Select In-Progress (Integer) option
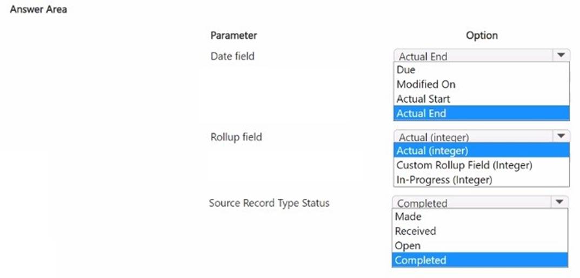 (x=444, y=179)
